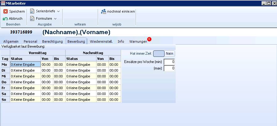Click the Serienbriefe document icon
Image resolution: width=277 pixels, height=126 pixels.
pos(32,11)
